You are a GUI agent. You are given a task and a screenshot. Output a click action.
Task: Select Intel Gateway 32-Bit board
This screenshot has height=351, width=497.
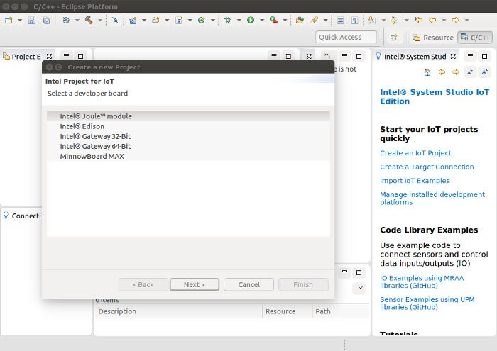[188, 136]
